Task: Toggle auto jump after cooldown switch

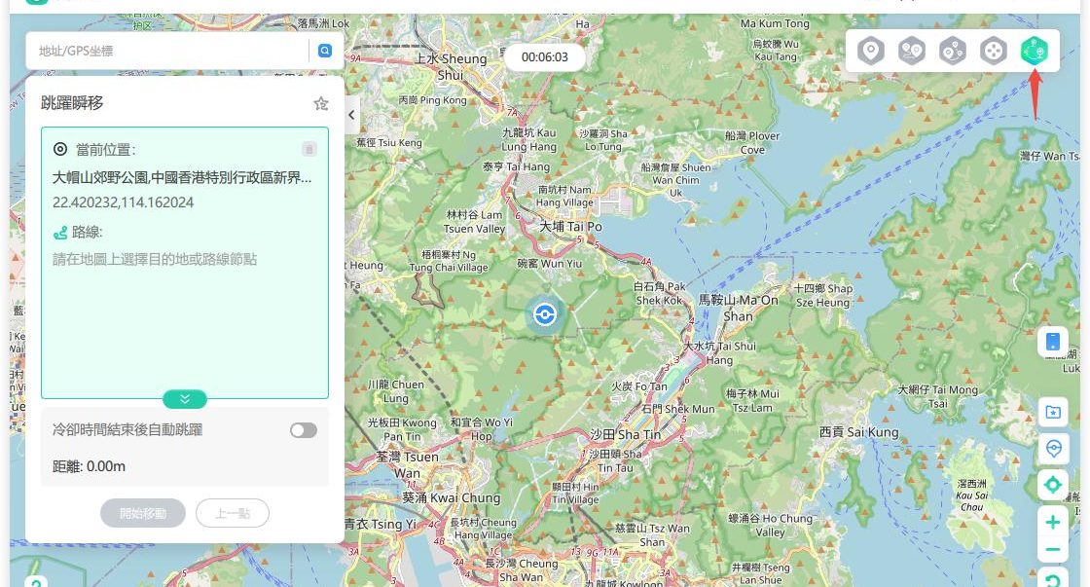Action: pos(304,430)
